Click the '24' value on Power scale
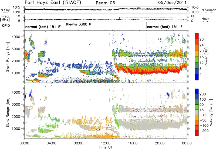 201,45
